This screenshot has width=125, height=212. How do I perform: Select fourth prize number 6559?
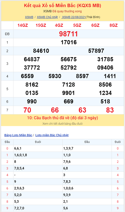click(27, 76)
